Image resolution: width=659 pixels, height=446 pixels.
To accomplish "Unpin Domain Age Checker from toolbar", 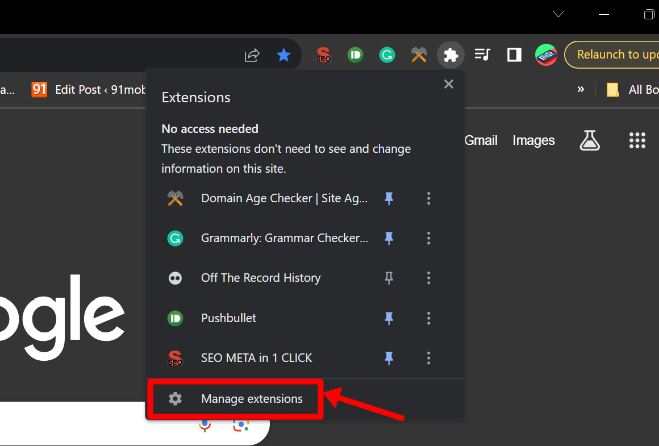I will [389, 198].
